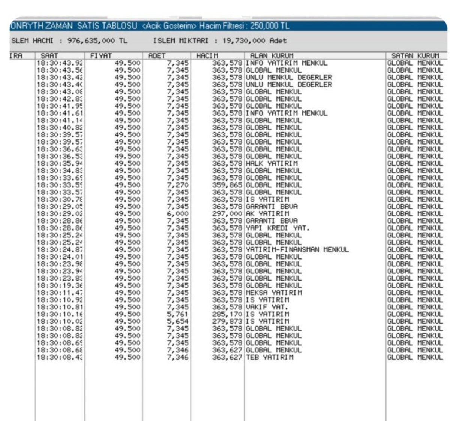Sort the table by HACIM header

click(x=218, y=56)
